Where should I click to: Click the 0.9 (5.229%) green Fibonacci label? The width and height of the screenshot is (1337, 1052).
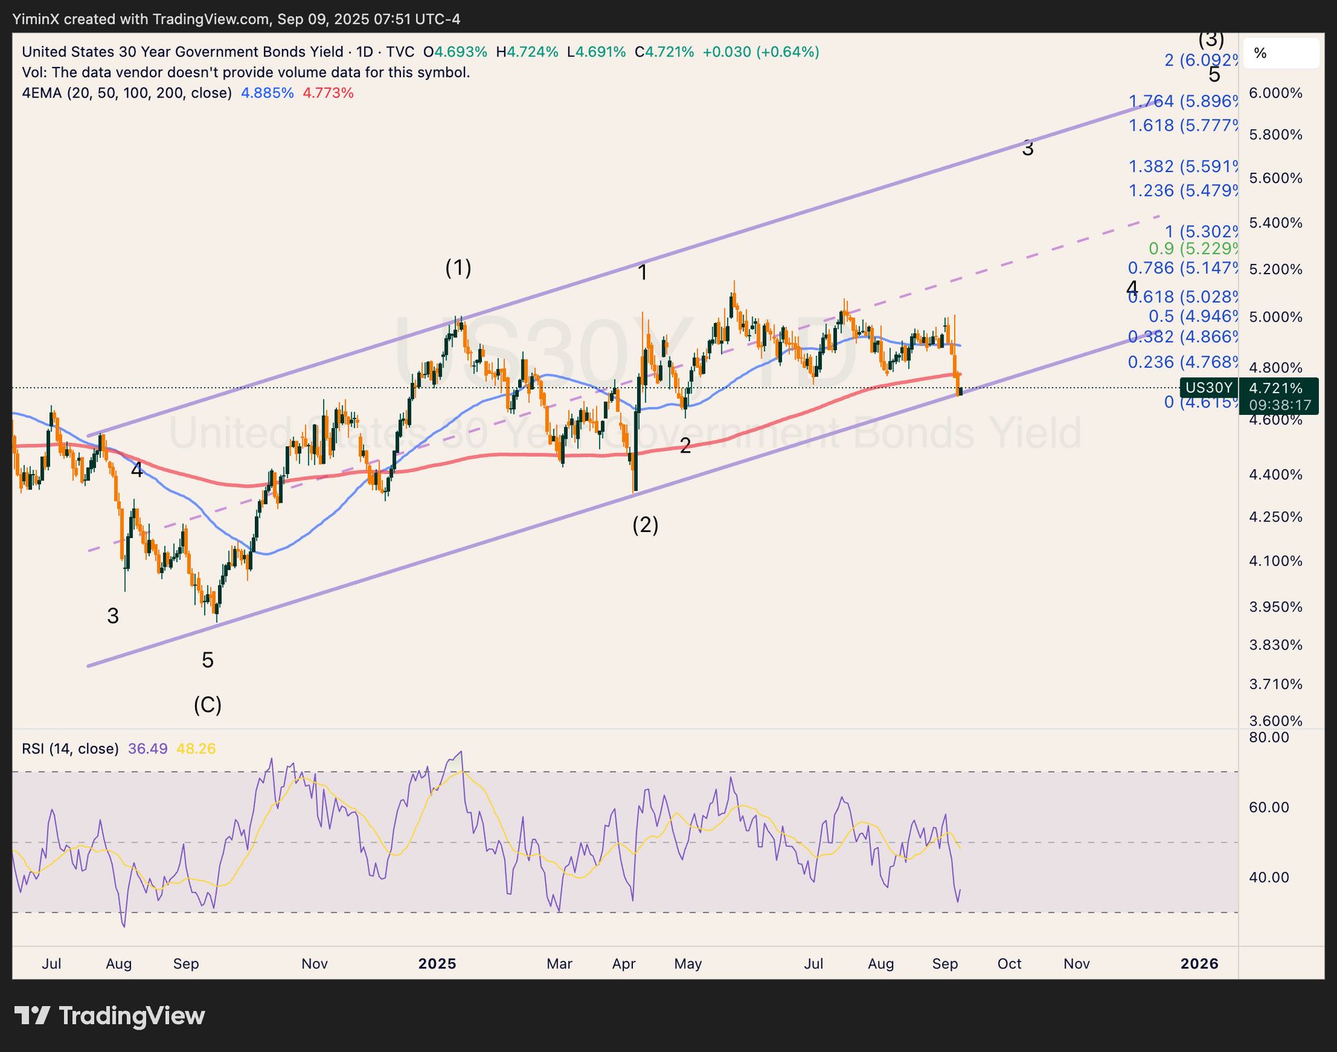coord(1194,249)
